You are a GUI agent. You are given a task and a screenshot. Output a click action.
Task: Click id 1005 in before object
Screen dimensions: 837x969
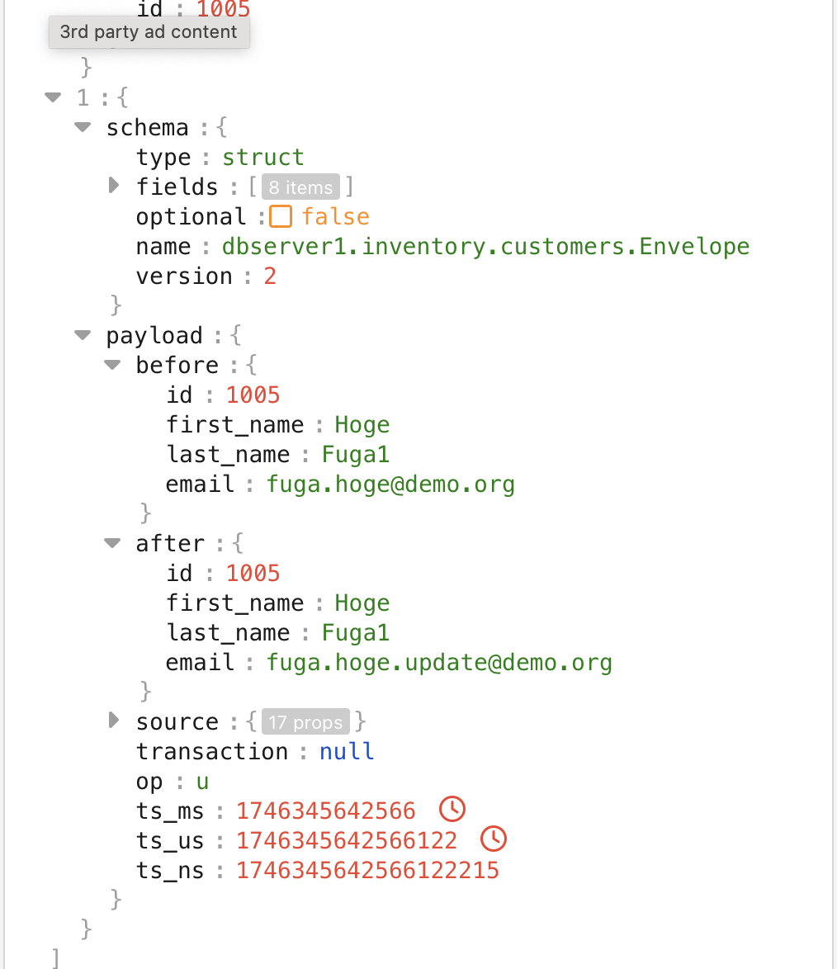[253, 395]
